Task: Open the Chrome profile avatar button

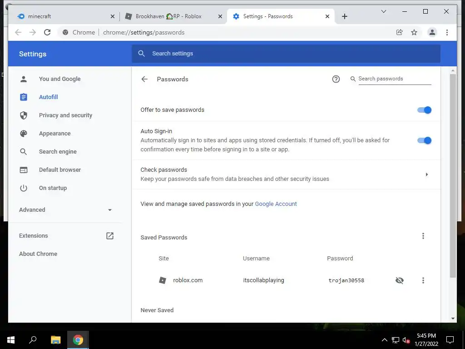Action: (432, 32)
